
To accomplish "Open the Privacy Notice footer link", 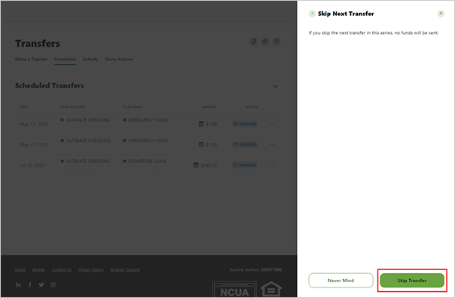I will point(90,270).
